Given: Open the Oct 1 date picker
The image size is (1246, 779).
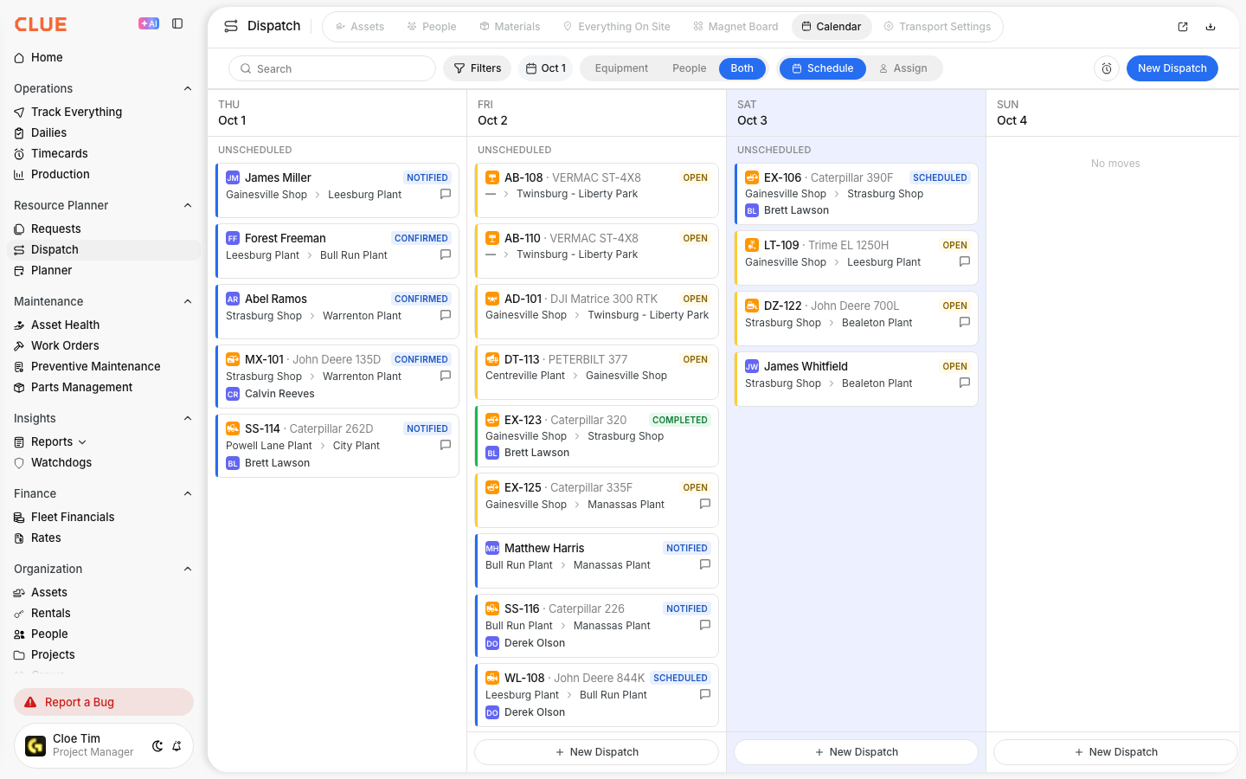Looking at the screenshot, I should (x=546, y=68).
